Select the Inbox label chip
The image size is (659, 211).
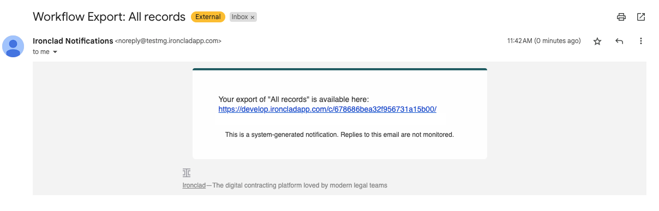[x=239, y=17]
